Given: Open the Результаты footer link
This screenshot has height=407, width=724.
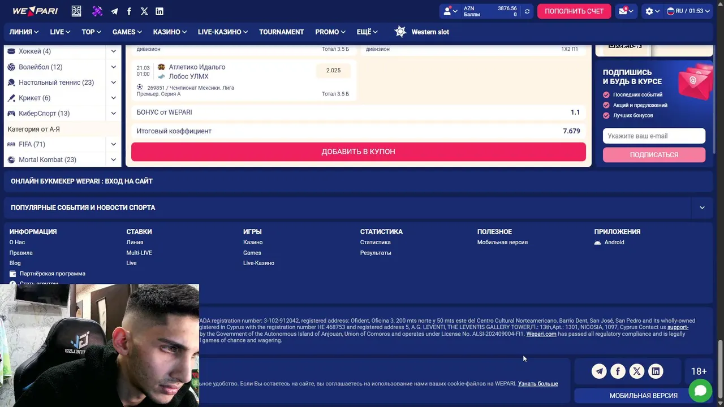Looking at the screenshot, I should [x=376, y=253].
